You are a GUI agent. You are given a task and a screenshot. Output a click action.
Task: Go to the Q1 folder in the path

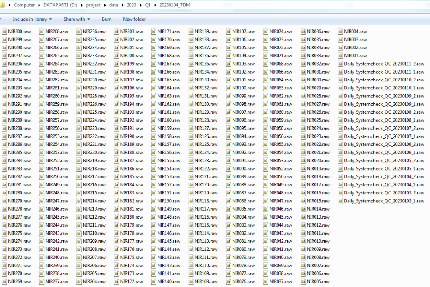[x=148, y=5]
